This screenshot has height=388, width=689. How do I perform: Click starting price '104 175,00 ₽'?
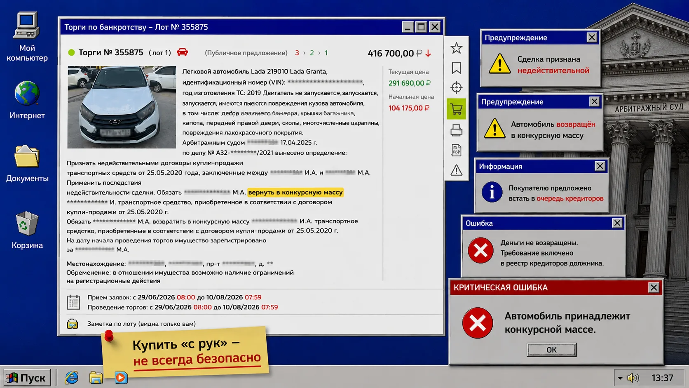pyautogui.click(x=409, y=108)
